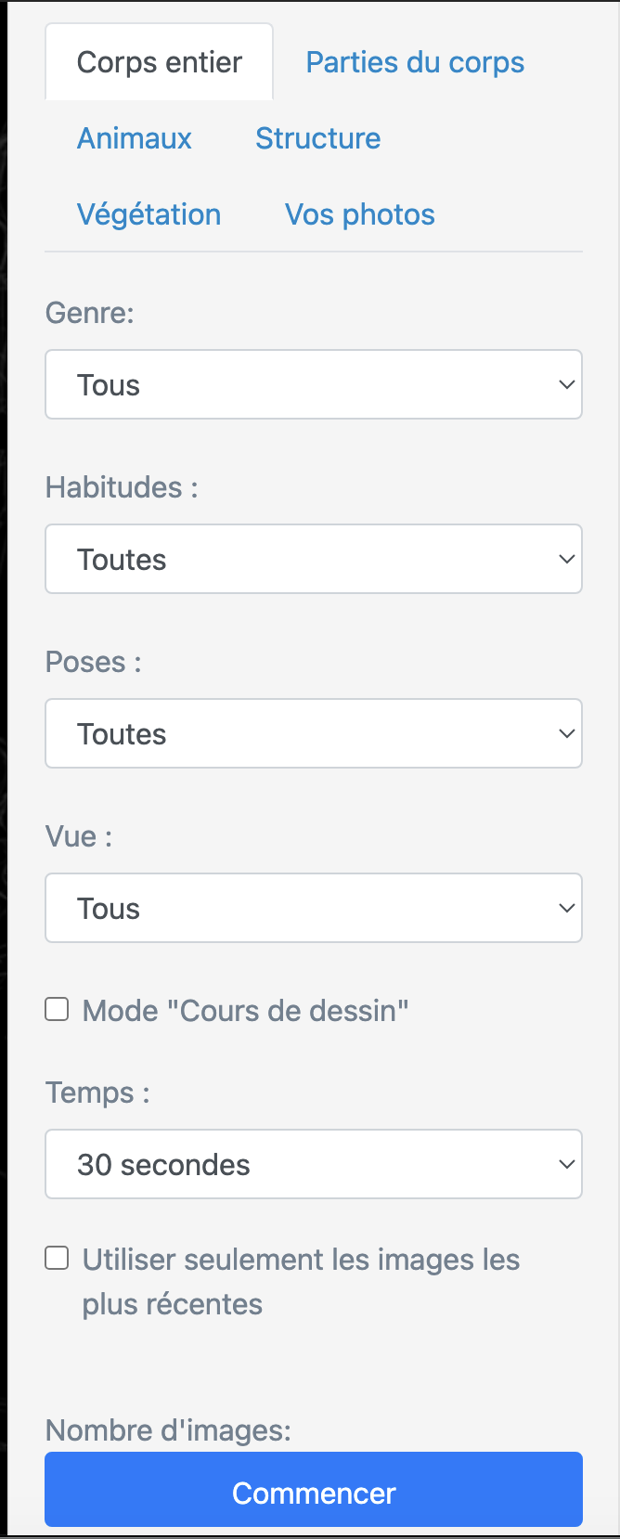Open the Vue dropdown
Image resolution: width=620 pixels, height=1539 pixels.
[314, 908]
